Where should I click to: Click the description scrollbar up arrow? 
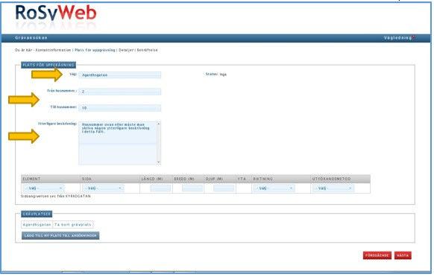tap(159, 124)
